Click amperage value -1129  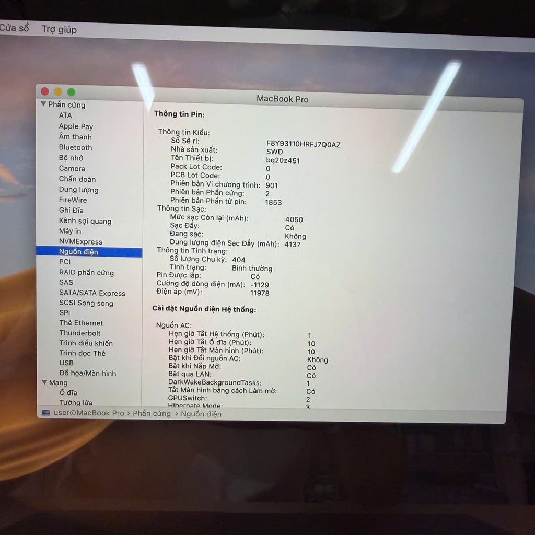tap(260, 285)
